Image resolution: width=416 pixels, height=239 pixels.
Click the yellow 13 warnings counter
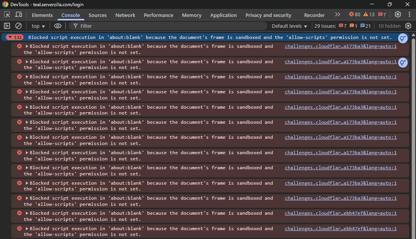point(369,14)
